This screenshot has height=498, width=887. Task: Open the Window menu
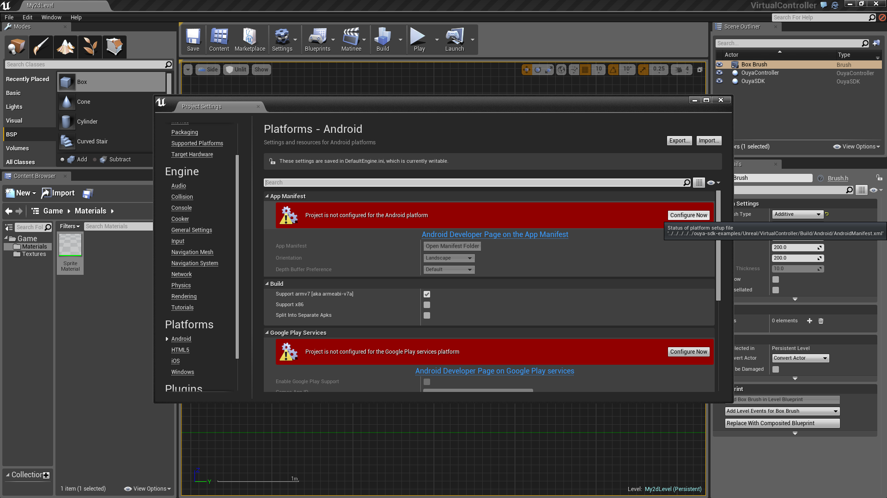click(51, 18)
